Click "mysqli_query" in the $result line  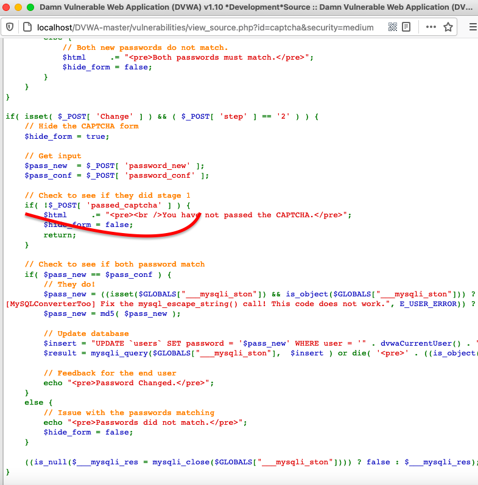tap(119, 353)
